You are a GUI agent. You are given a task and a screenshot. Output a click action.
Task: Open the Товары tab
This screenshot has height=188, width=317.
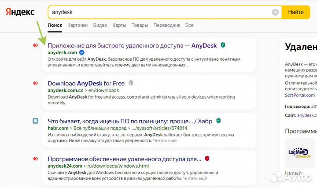140,25
